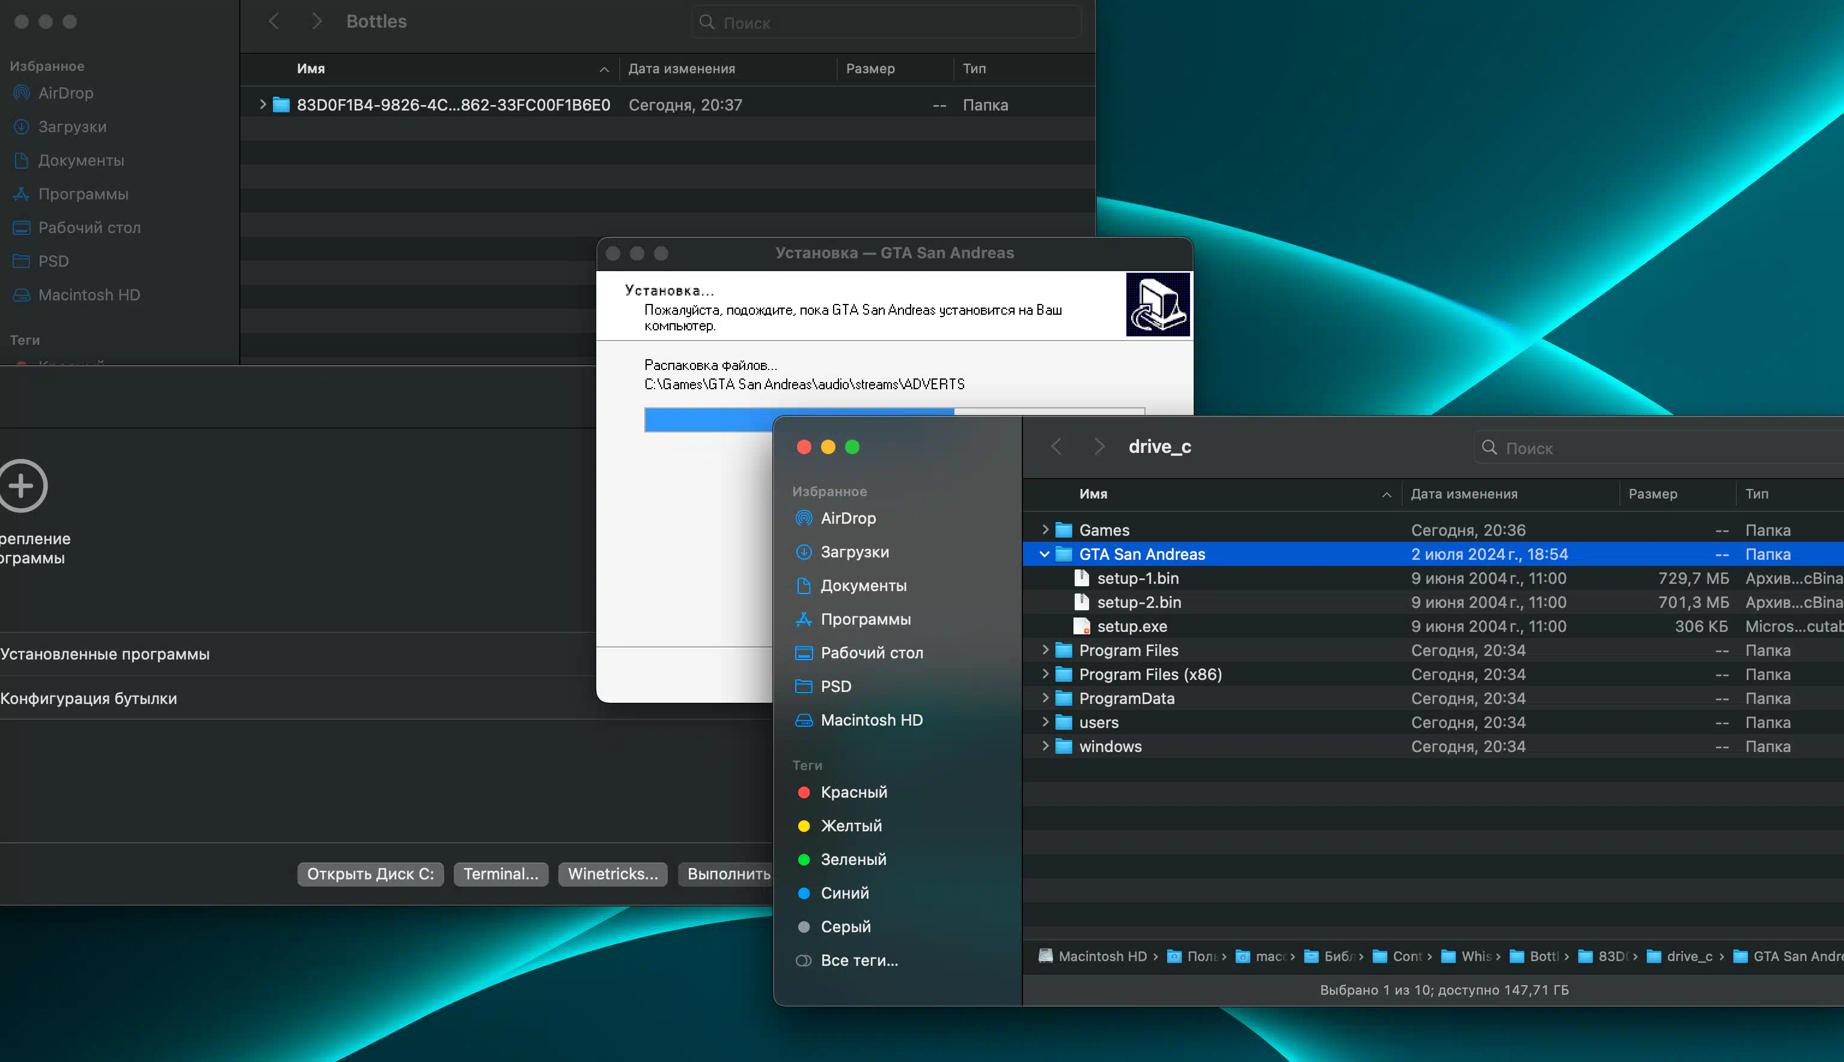
Task: Open Конфигурация бутылки row
Action: [298, 698]
